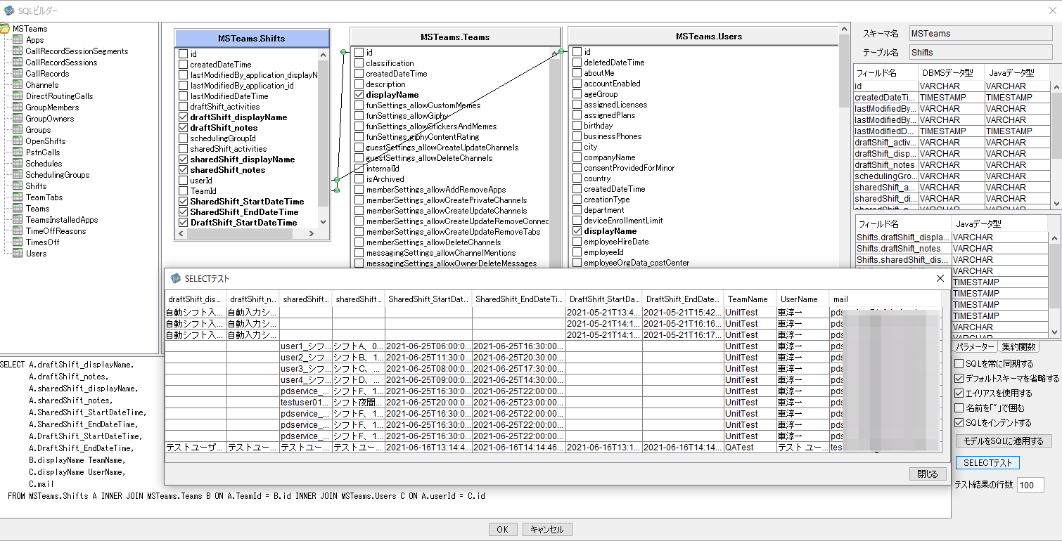Uncheck draftShift_notes in Shifts table
The image size is (1062, 541).
[x=183, y=128]
